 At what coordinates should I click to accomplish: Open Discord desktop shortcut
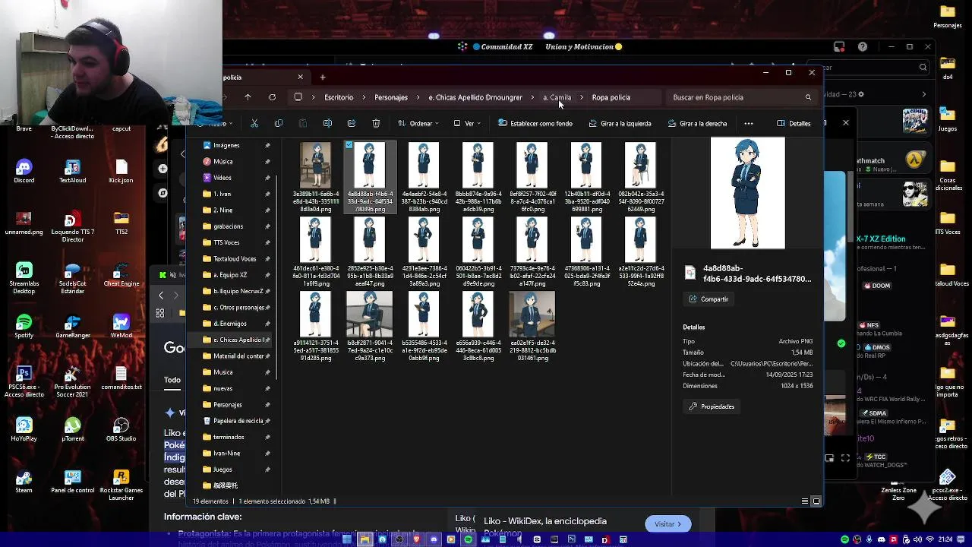(x=24, y=172)
